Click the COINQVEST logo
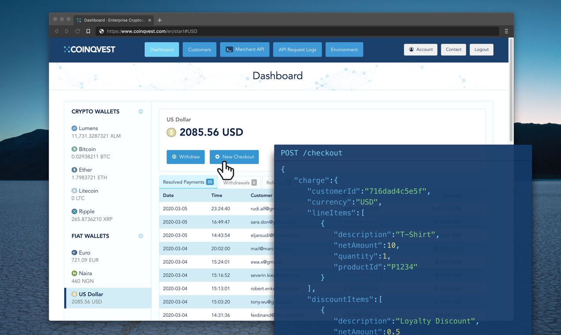 click(x=89, y=49)
